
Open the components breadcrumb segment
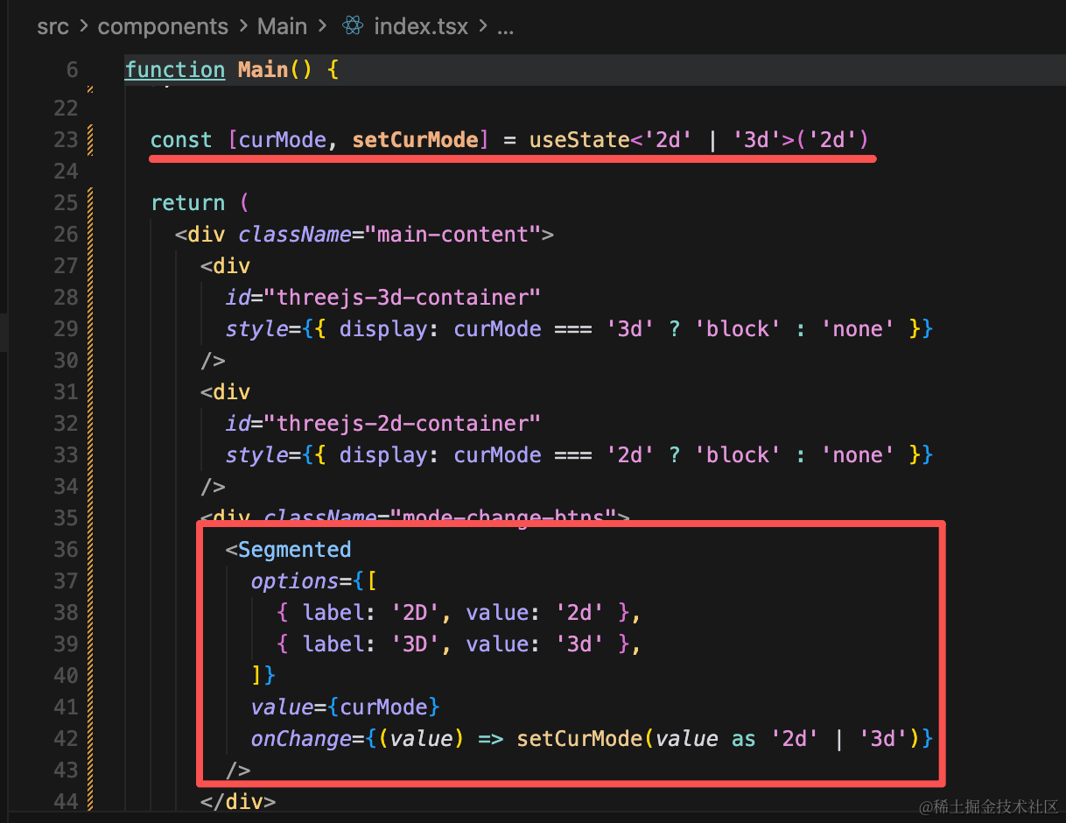pyautogui.click(x=163, y=26)
